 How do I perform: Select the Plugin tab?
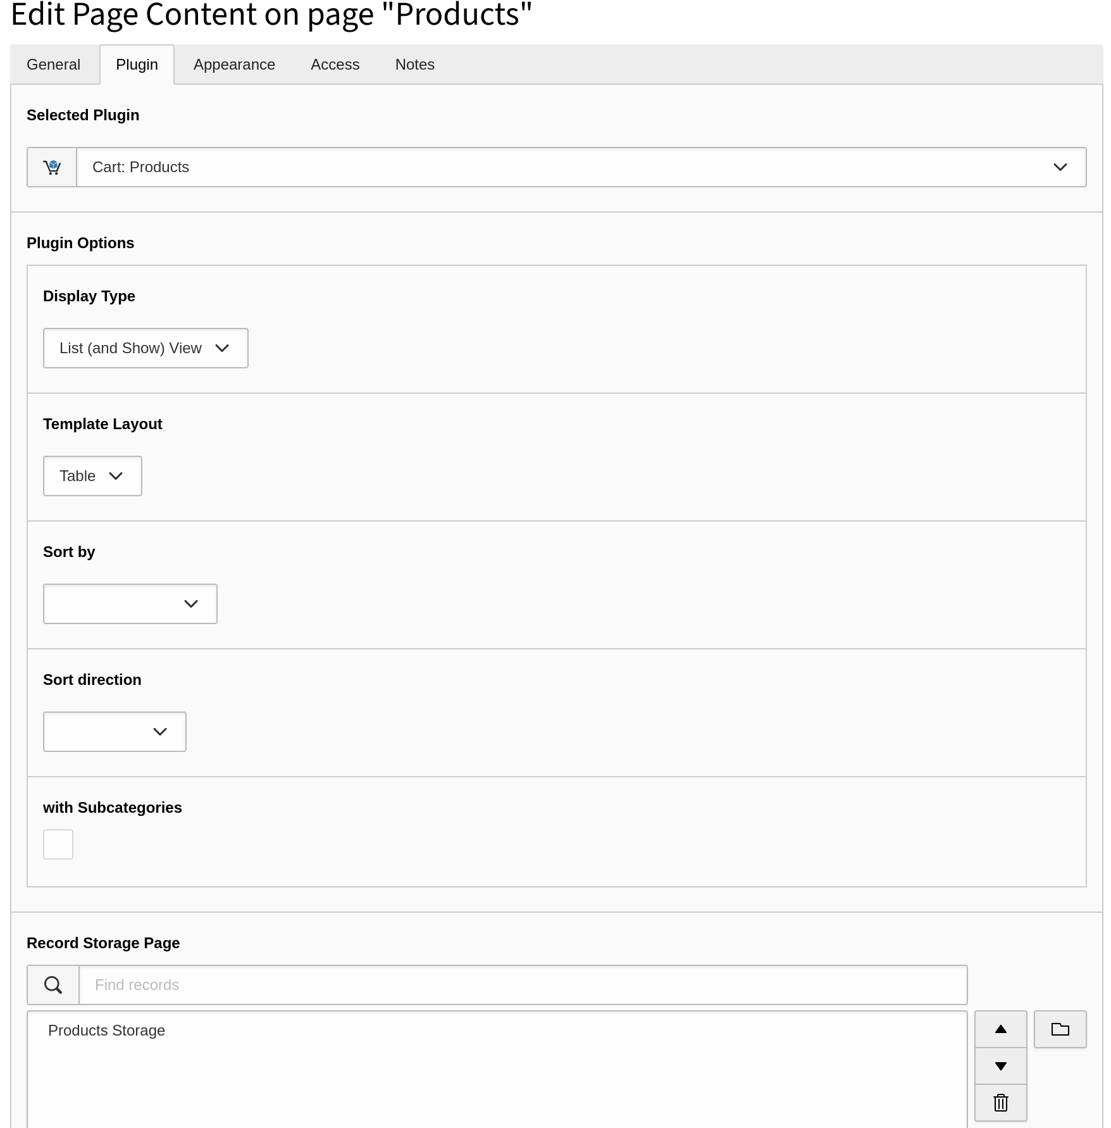click(136, 64)
